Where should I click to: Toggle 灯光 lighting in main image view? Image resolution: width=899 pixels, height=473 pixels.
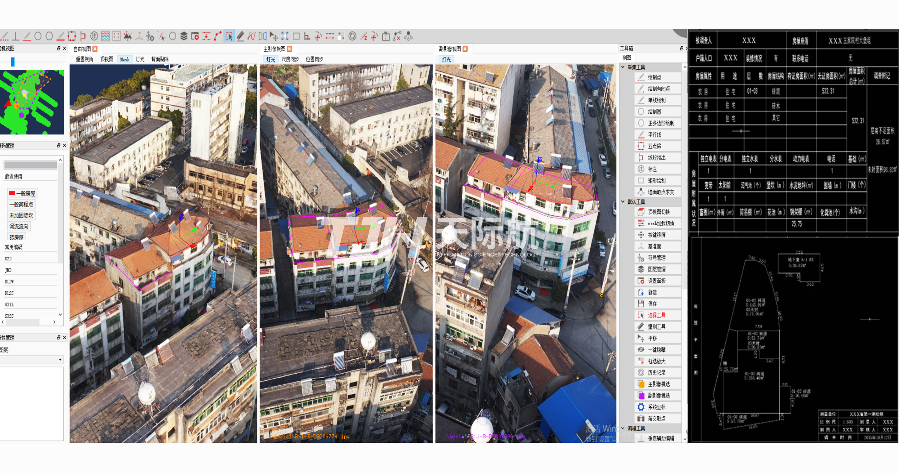(271, 59)
